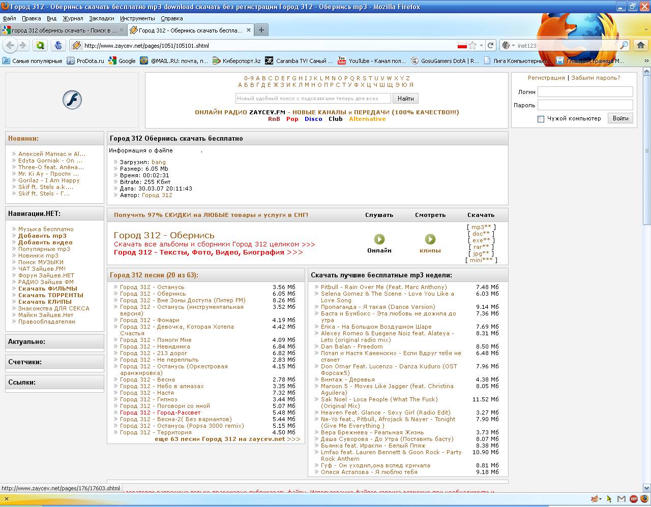Go forward with the Forward arrow button
Image resolution: width=651 pixels, height=507 pixels.
pos(23,45)
